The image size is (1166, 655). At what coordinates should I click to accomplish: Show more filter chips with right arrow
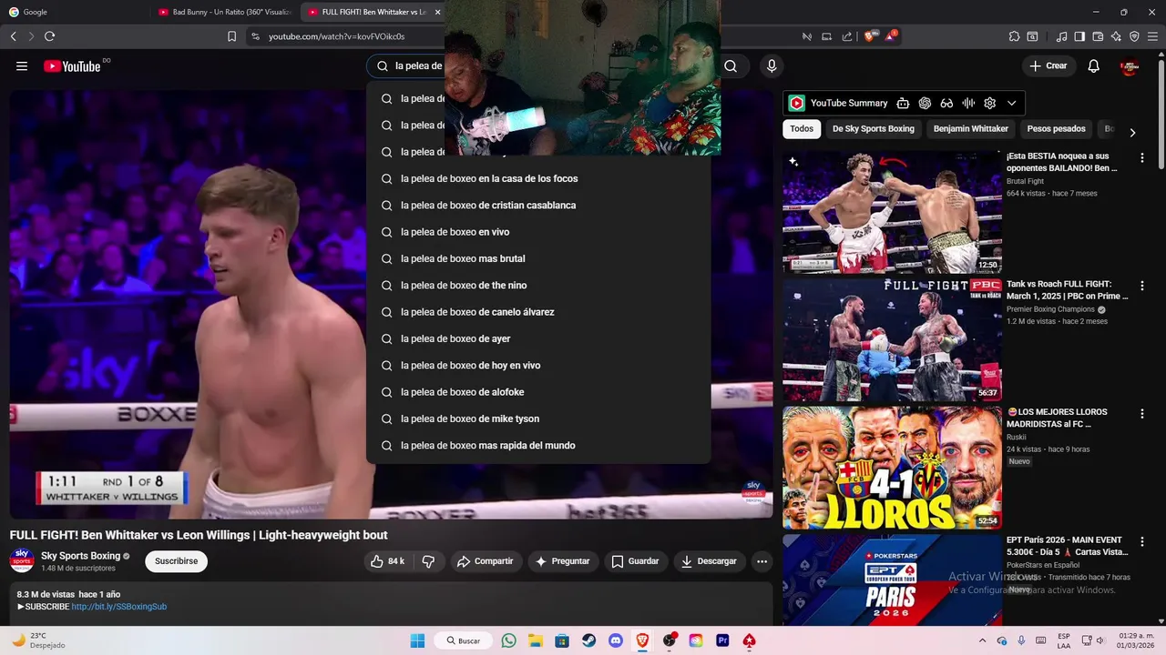pyautogui.click(x=1132, y=133)
